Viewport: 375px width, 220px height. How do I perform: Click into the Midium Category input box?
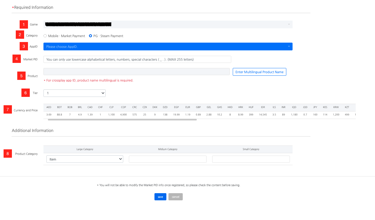[168, 159]
